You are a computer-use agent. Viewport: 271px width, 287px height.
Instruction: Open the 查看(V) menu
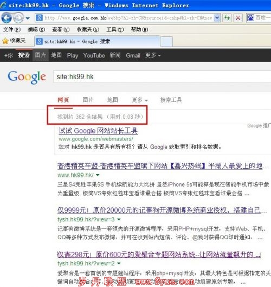61,29
